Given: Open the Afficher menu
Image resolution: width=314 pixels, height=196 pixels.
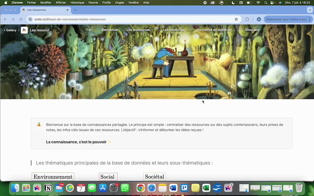Looking at the screenshot, I should pyautogui.click(x=61, y=3).
